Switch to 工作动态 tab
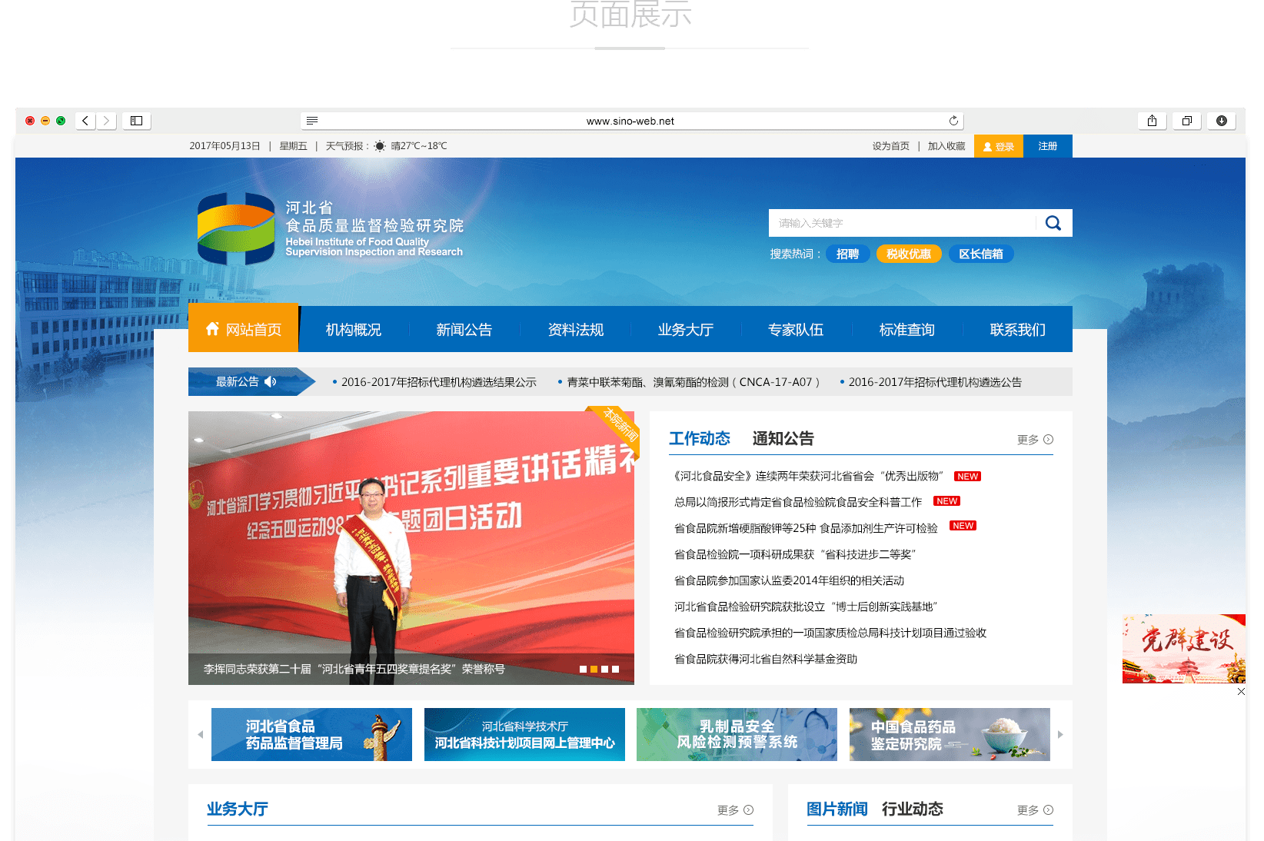Image resolution: width=1264 pixels, height=841 pixels. (700, 438)
